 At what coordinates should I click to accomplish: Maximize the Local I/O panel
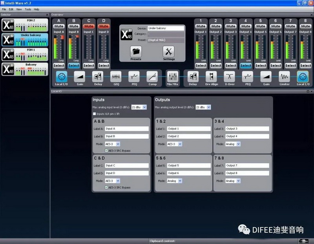(308, 92)
